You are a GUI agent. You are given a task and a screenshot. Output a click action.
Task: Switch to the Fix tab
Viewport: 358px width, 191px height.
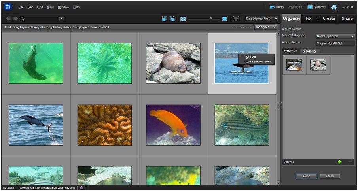pyautogui.click(x=309, y=19)
